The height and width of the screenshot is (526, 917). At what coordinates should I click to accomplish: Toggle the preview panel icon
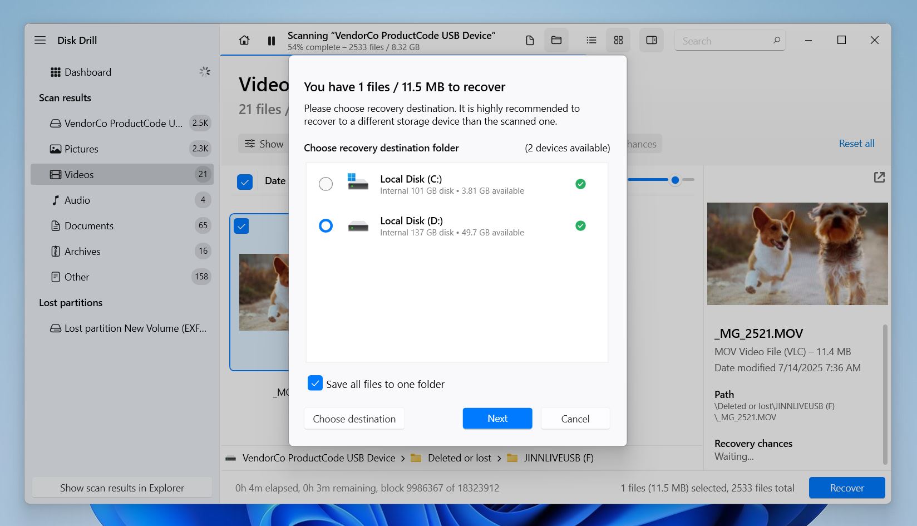tap(652, 40)
